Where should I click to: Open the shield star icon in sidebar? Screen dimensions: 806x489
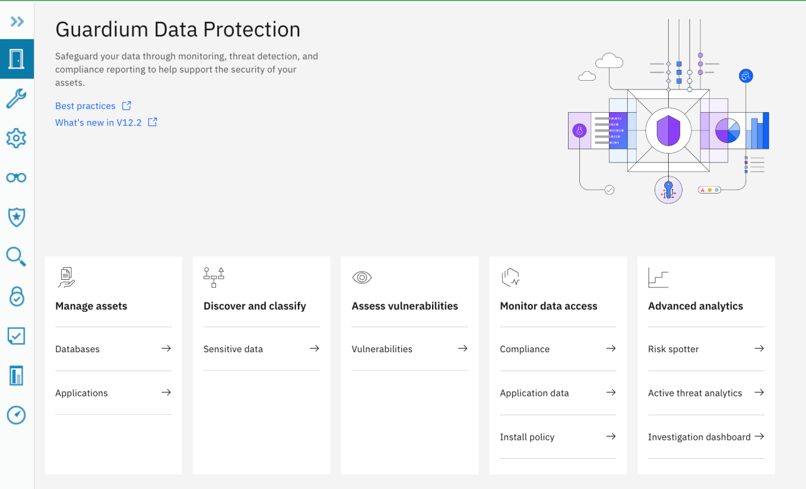[16, 217]
